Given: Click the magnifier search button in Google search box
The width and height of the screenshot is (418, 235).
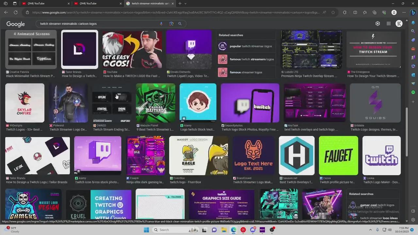Looking at the screenshot, I should click(x=180, y=24).
